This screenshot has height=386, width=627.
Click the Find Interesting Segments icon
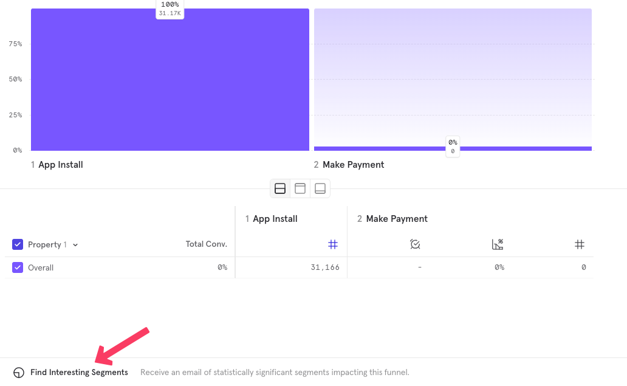(19, 373)
